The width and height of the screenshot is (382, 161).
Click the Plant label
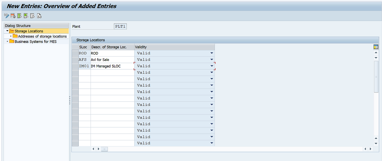(76, 27)
